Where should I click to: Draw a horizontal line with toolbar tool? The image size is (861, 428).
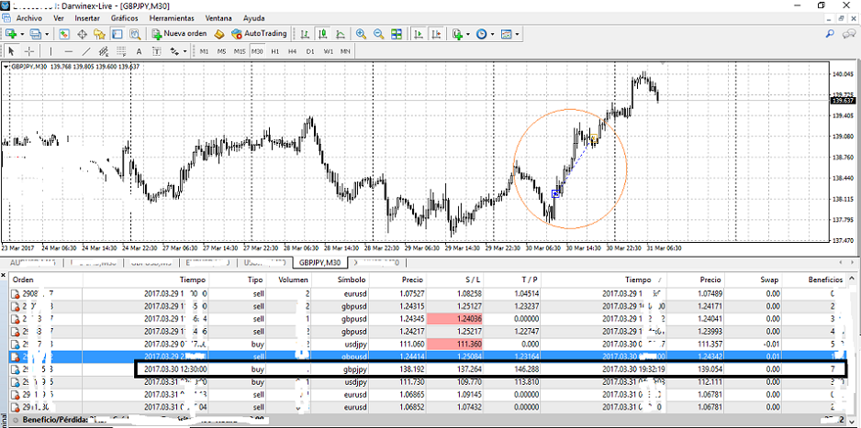point(67,51)
